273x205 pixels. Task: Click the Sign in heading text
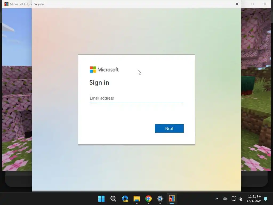[x=99, y=82]
